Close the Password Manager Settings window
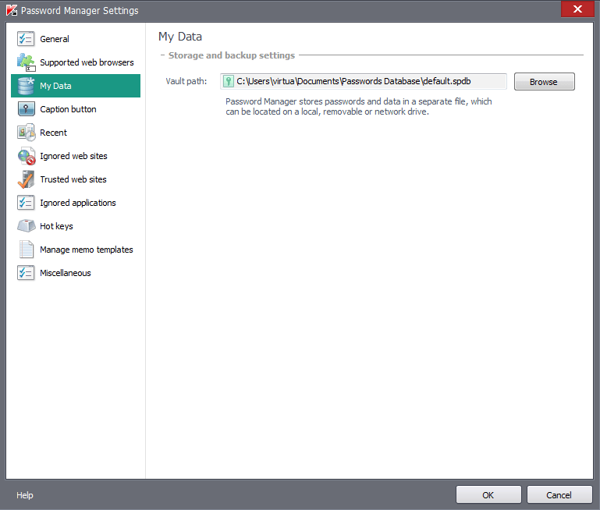600x510 pixels. pos(577,9)
